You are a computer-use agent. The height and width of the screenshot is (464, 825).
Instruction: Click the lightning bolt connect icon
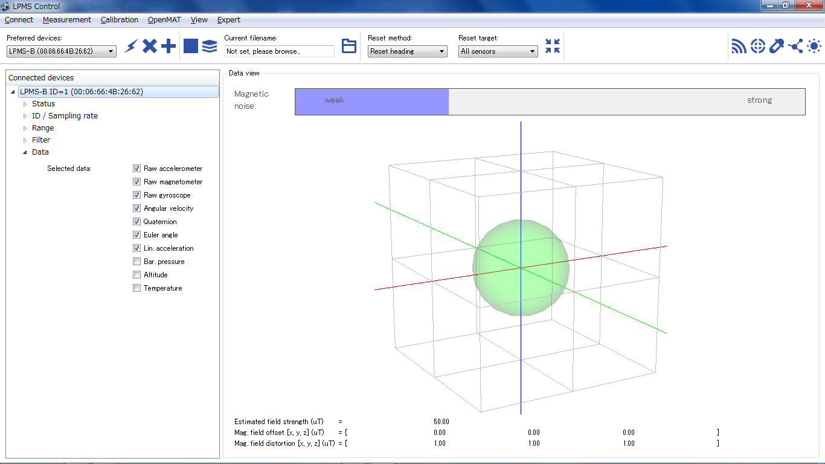130,46
